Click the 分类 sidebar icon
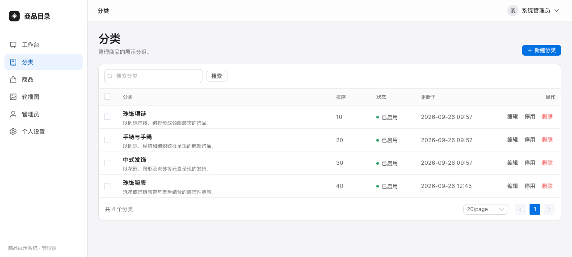The height and width of the screenshot is (257, 572). [13, 62]
